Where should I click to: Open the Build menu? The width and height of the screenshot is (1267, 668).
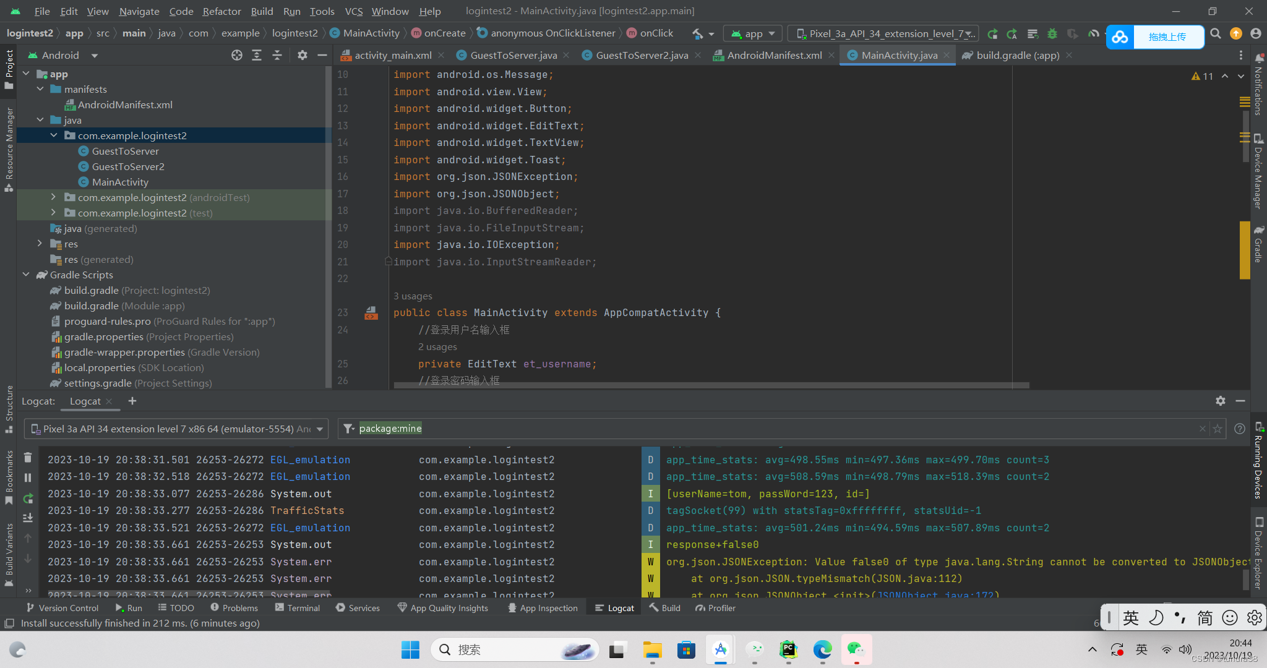[262, 11]
